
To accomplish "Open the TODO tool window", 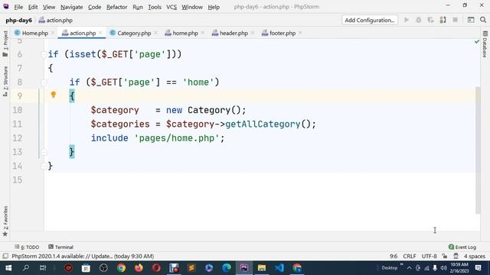I will pos(27,247).
